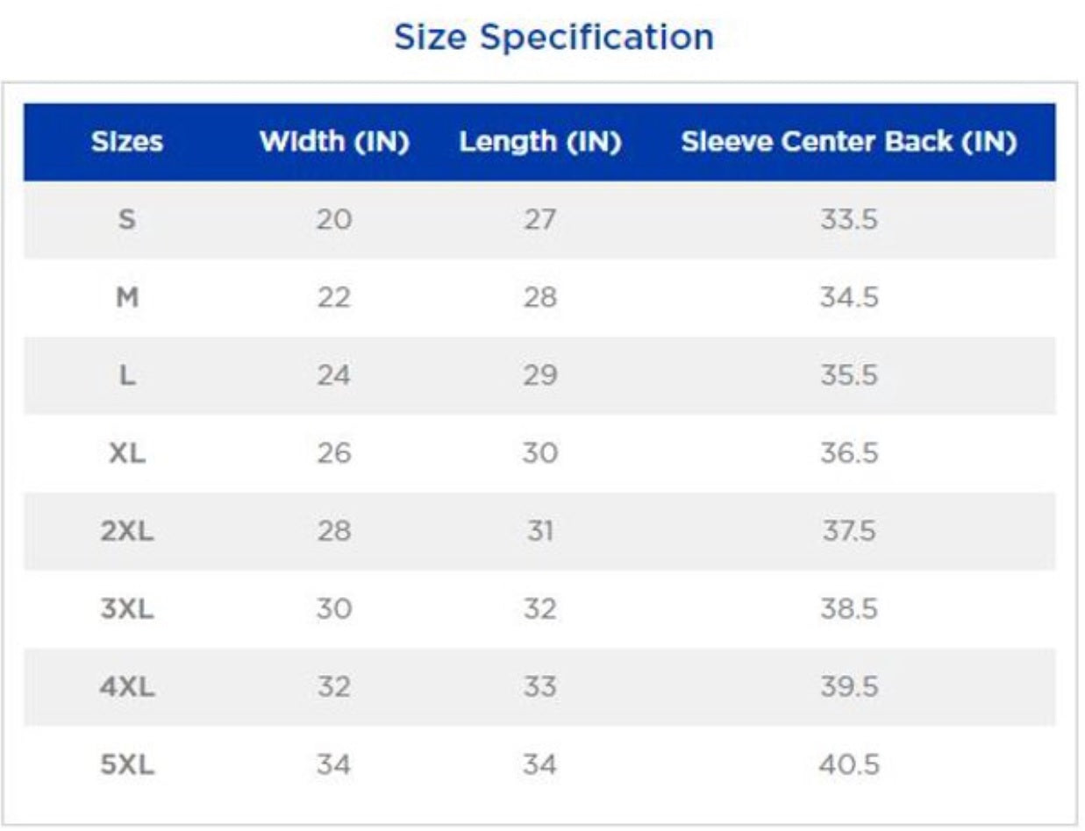
Task: Click the sleeve value 33.5
Action: pyautogui.click(x=849, y=219)
